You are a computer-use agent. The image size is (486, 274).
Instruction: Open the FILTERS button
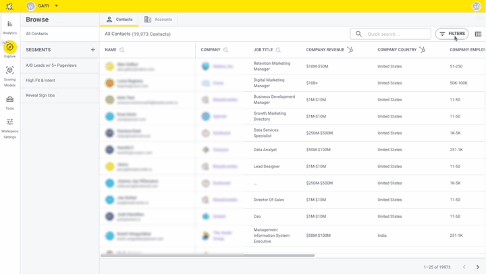tap(452, 34)
